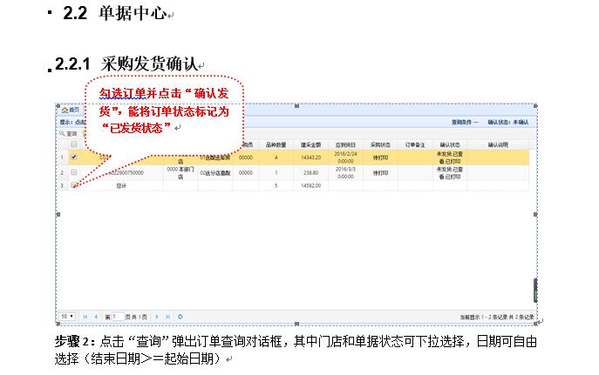Toggle the select-all header checkbox
The width and height of the screenshot is (599, 375).
click(x=74, y=144)
